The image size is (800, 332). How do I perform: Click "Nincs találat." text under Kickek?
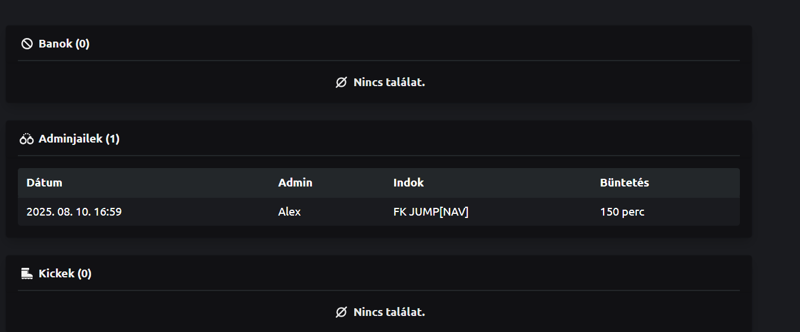[389, 312]
